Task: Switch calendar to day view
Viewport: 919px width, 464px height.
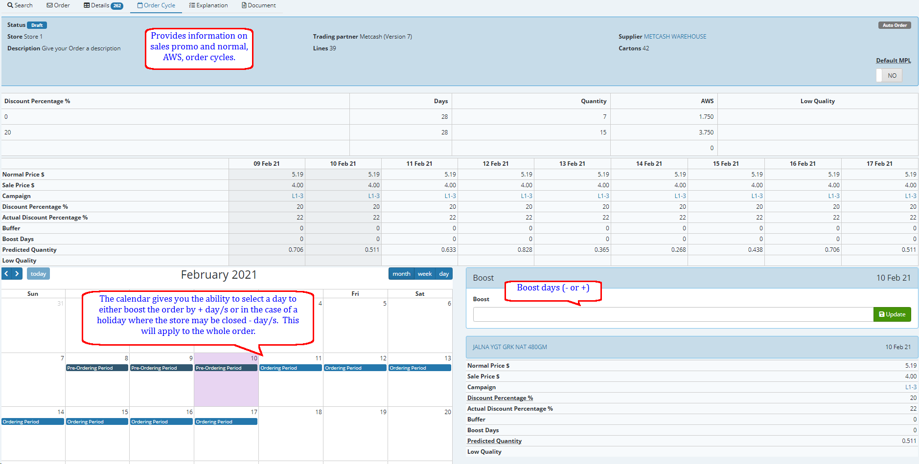Action: click(444, 274)
